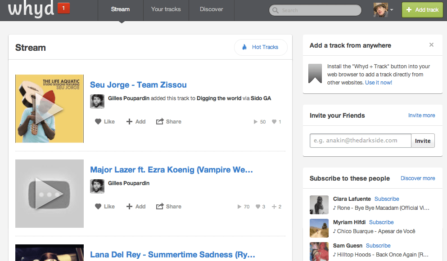Play the Seu Jorge album thumbnail

(50, 109)
